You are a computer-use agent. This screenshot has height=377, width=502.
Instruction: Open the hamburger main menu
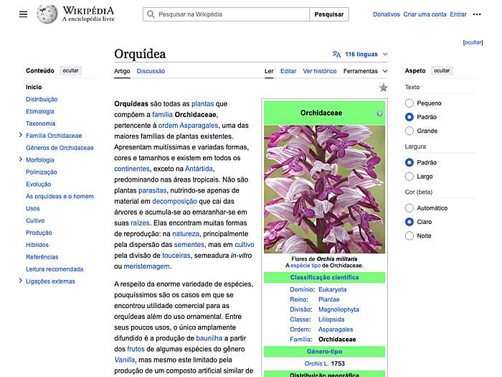coord(23,14)
